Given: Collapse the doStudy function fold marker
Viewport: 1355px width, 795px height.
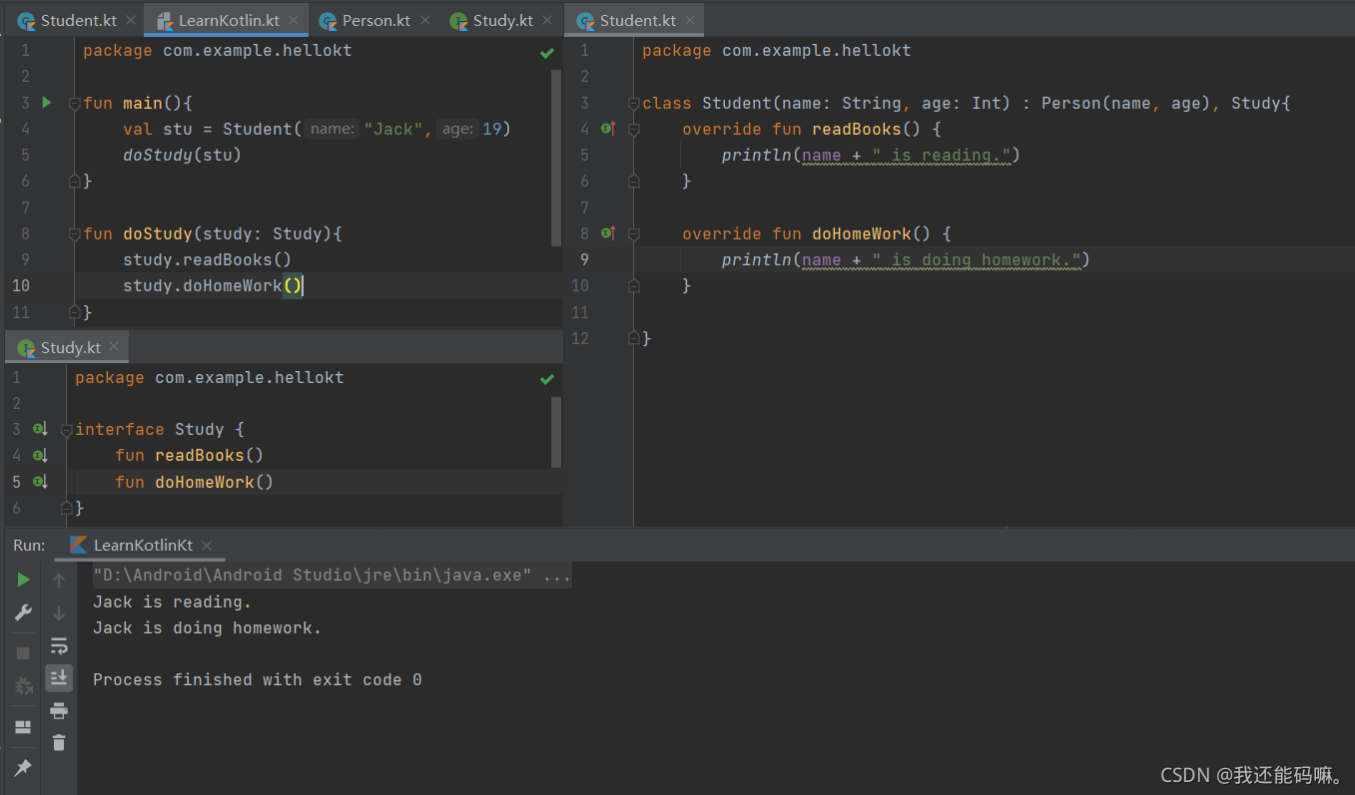Looking at the screenshot, I should click(74, 233).
